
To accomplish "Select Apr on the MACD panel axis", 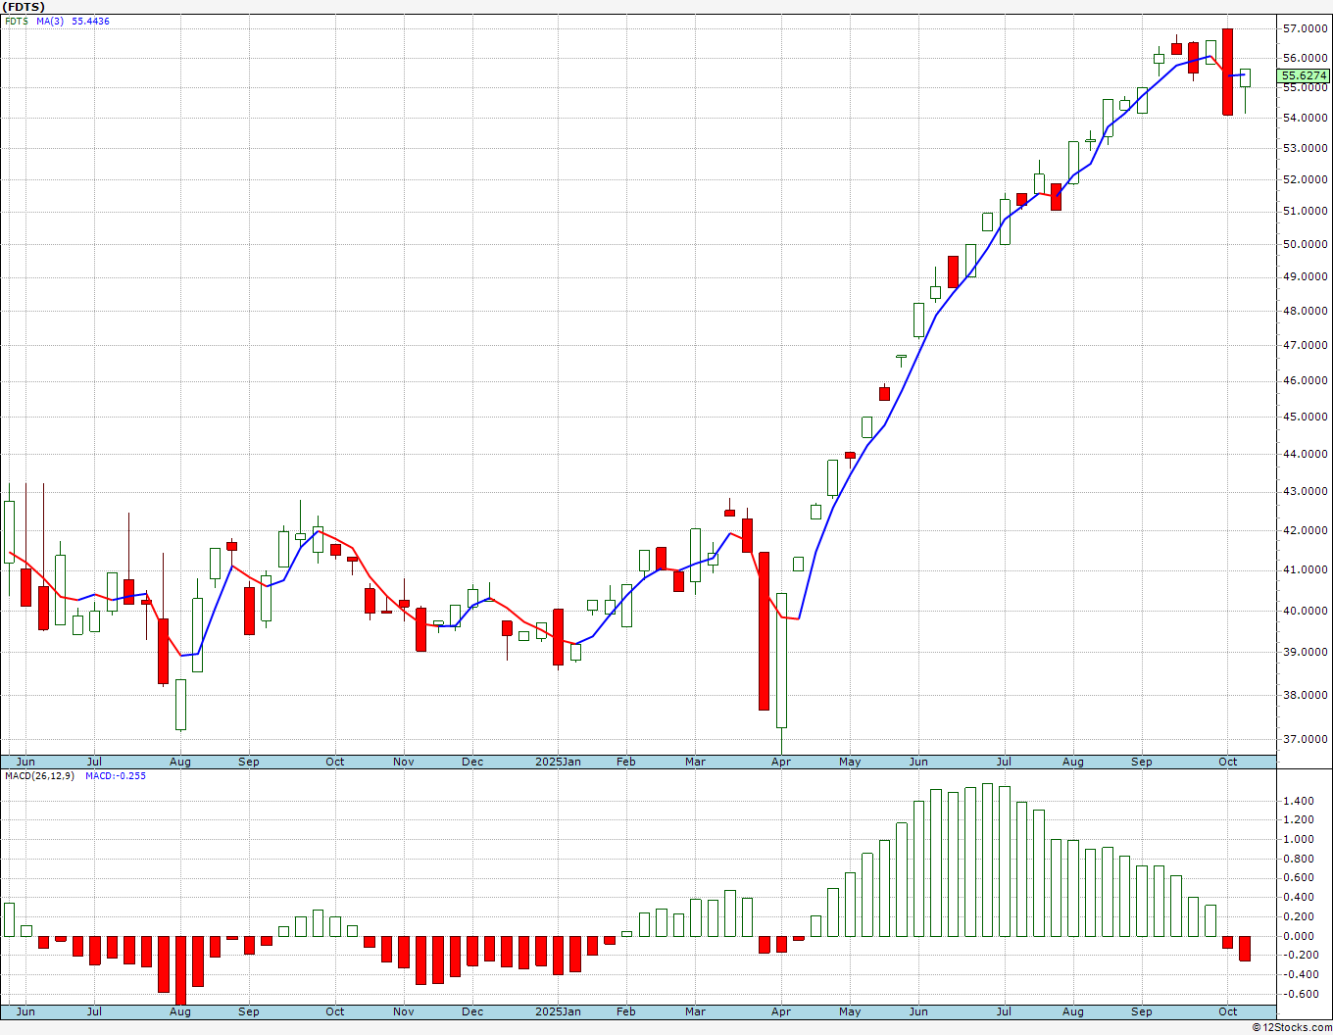I will 781,1011.
